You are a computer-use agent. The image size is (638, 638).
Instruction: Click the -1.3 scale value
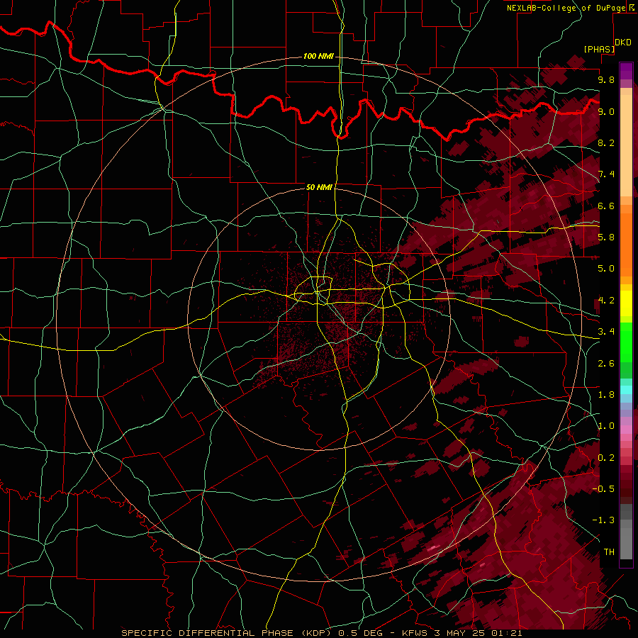(603, 520)
